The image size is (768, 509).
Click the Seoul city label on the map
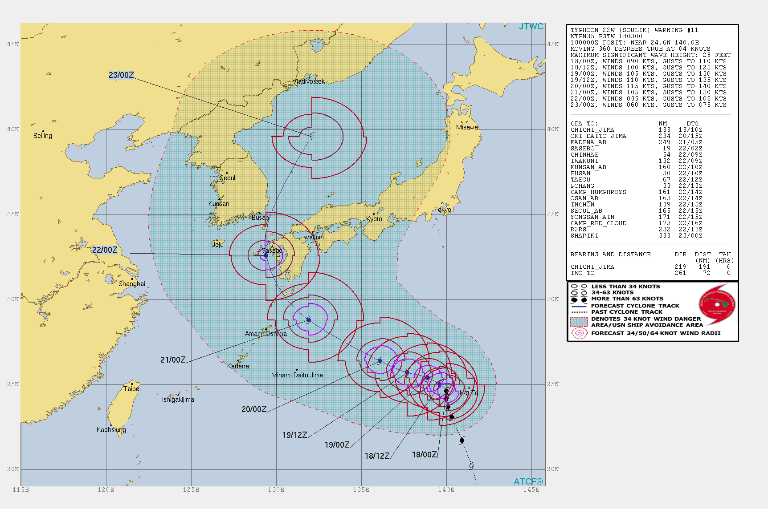click(x=227, y=178)
